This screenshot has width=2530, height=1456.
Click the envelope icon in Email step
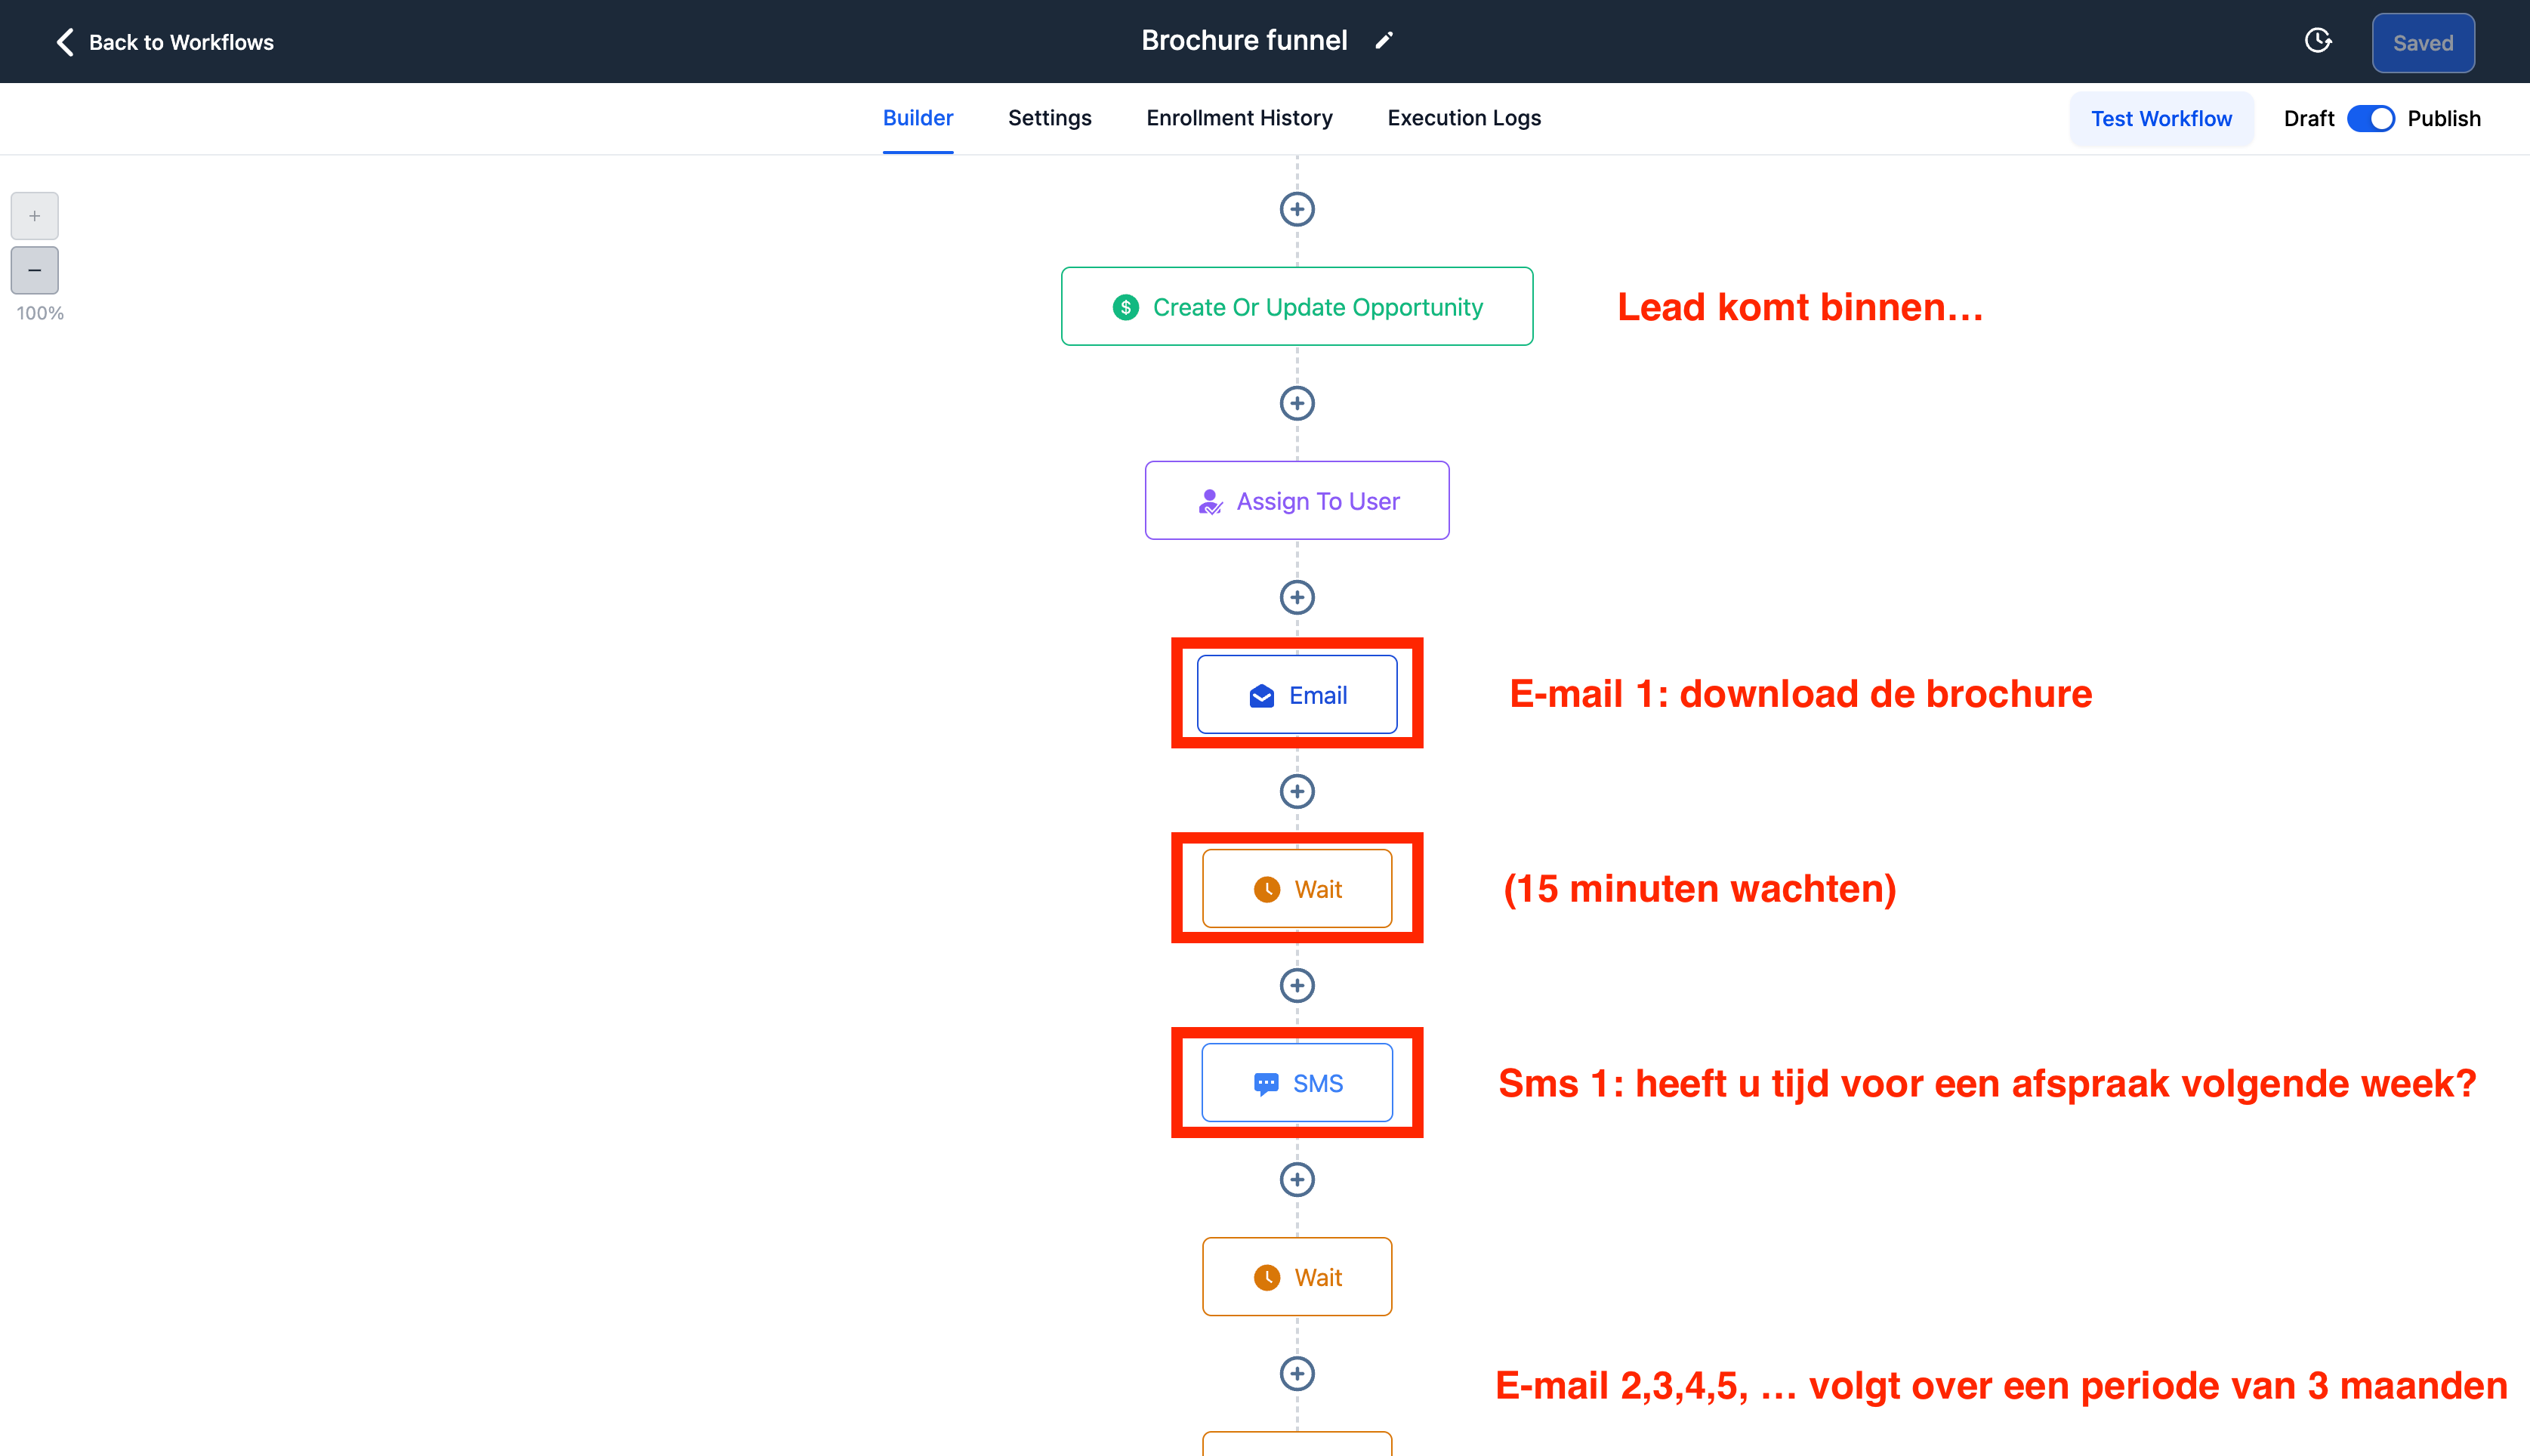1262,696
